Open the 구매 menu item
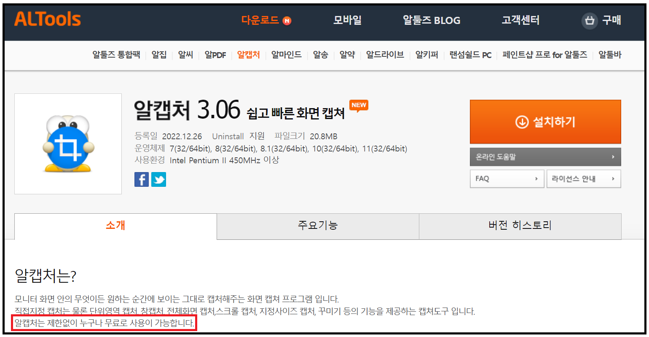Image resolution: width=649 pixels, height=337 pixels. pos(611,20)
